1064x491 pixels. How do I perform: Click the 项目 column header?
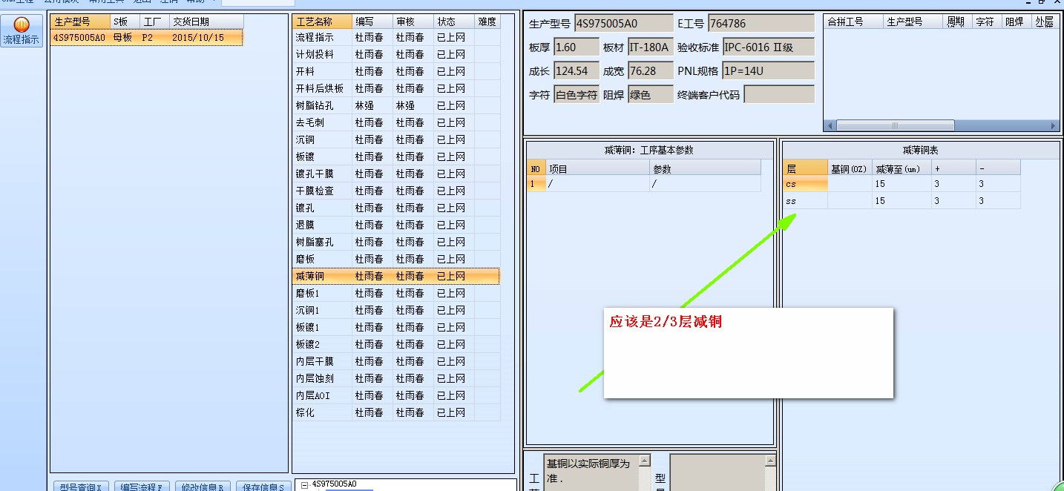(598, 168)
